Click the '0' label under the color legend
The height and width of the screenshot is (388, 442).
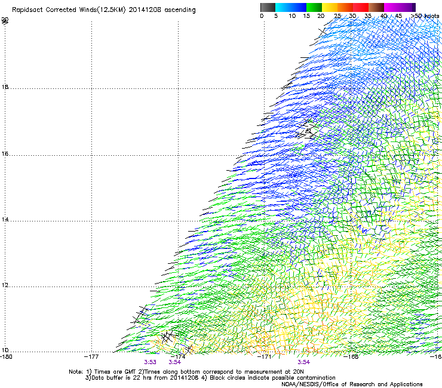click(x=262, y=16)
